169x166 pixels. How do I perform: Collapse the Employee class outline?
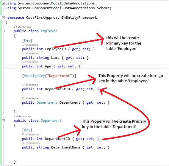(4, 31)
